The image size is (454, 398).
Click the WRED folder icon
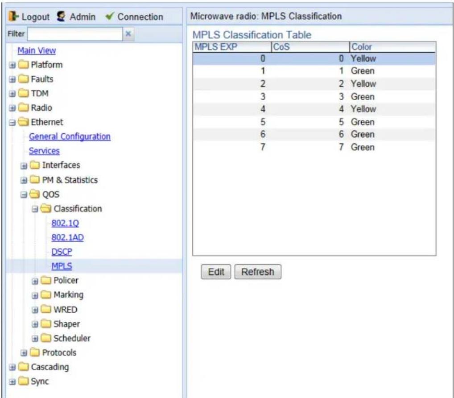[46, 309]
